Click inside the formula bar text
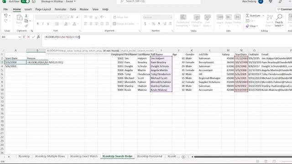292x164 pixels. [x=62, y=37]
